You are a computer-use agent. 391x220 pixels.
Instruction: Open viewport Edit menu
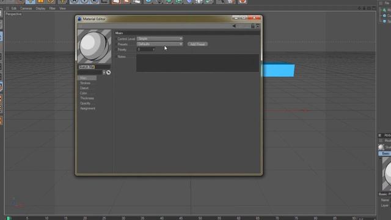[x=14, y=8]
